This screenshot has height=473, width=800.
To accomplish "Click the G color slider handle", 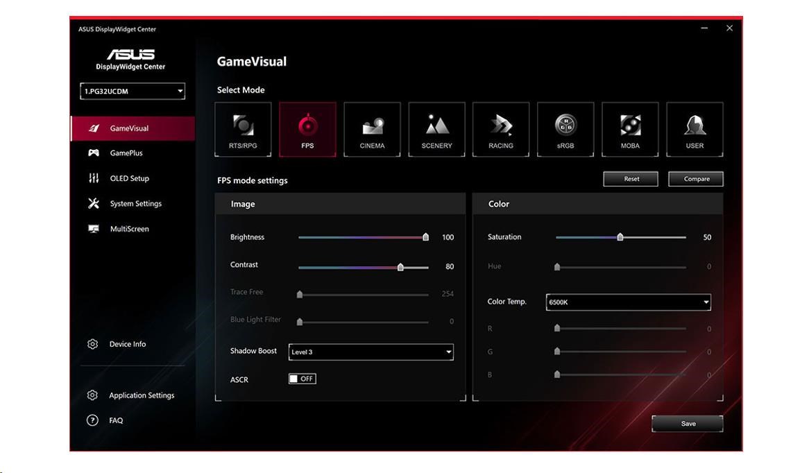I will coord(557,351).
